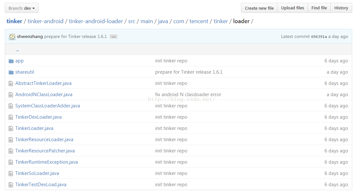This screenshot has width=358, height=191.
Task: Click Find file button
Action: click(319, 8)
